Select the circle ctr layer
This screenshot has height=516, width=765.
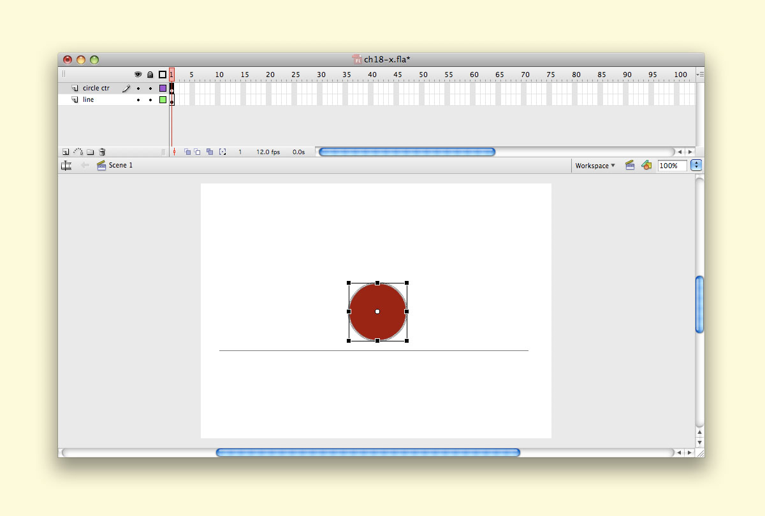click(96, 88)
